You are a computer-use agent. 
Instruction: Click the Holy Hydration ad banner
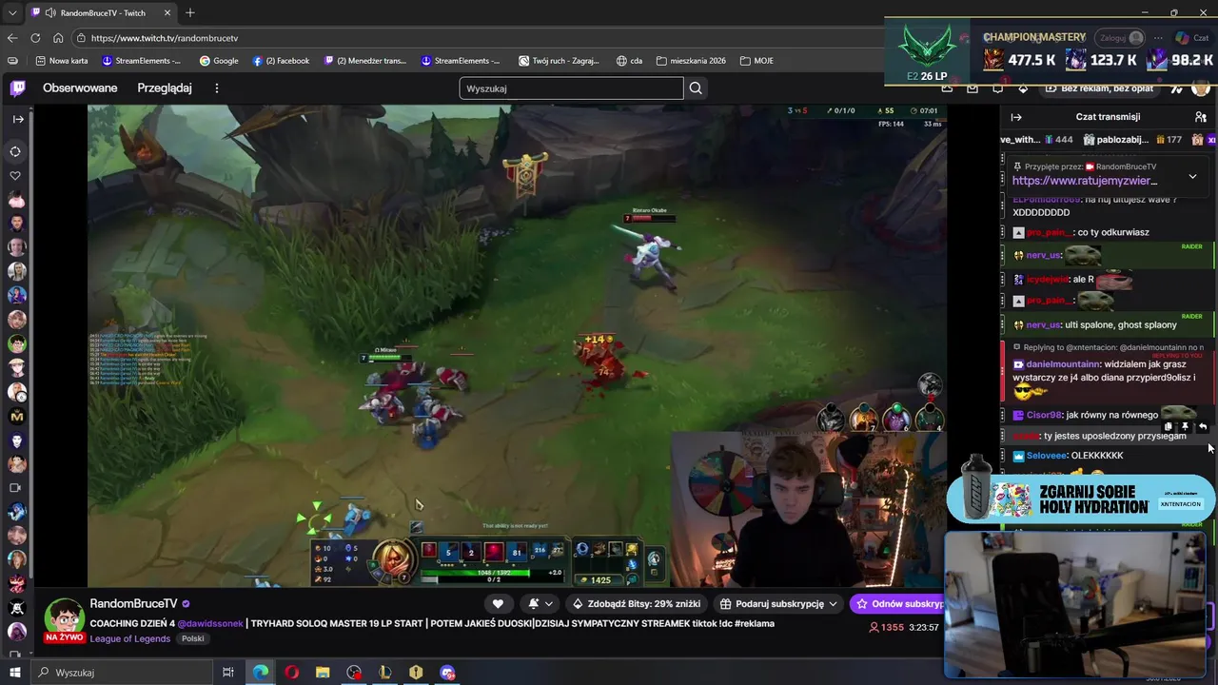tap(1080, 498)
